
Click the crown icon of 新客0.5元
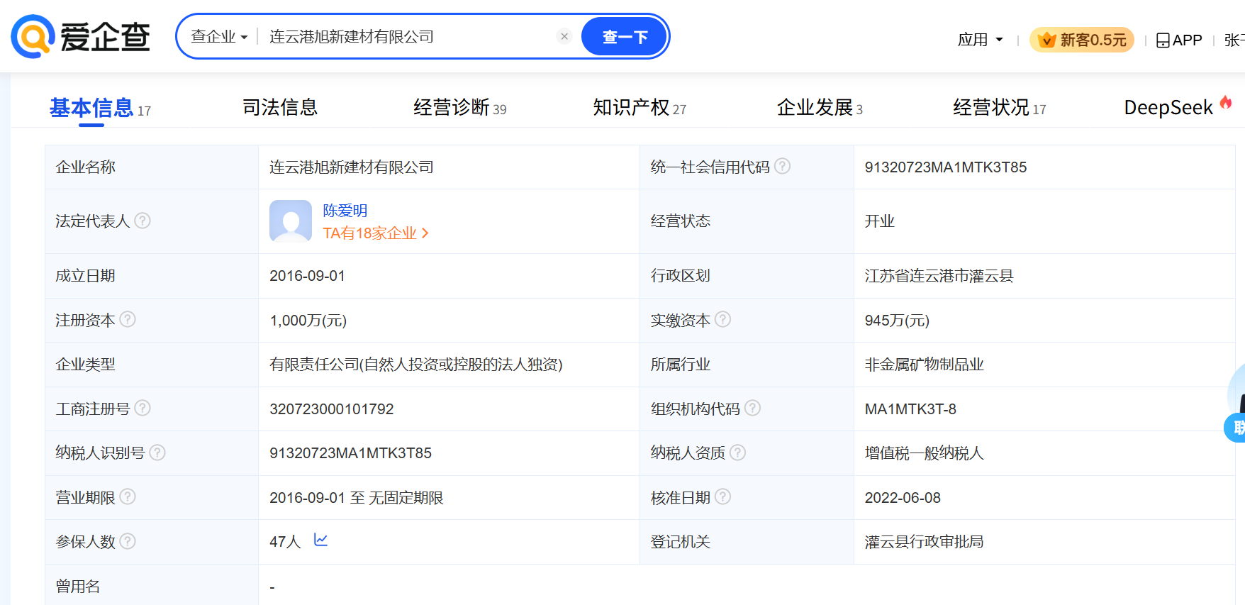click(x=1046, y=40)
